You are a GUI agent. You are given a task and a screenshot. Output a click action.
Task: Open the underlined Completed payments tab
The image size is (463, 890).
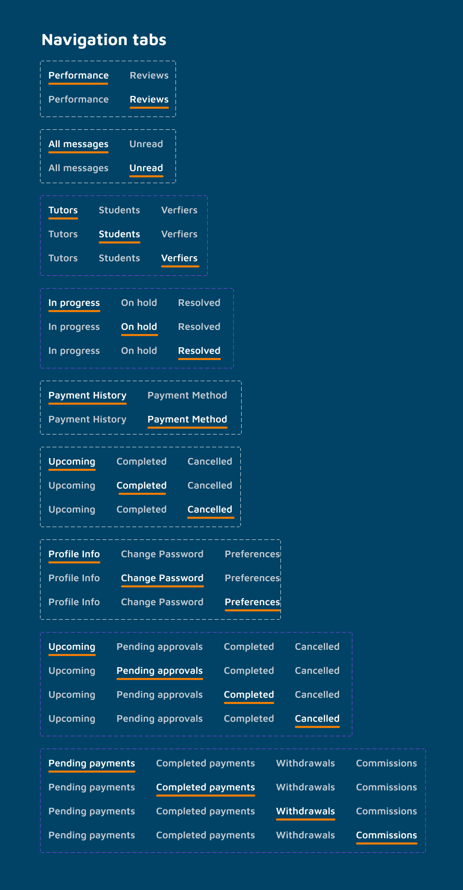click(x=205, y=787)
